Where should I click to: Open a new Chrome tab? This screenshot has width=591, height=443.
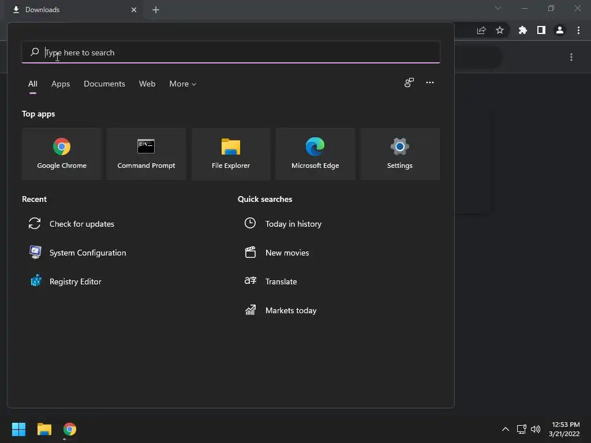pyautogui.click(x=156, y=10)
